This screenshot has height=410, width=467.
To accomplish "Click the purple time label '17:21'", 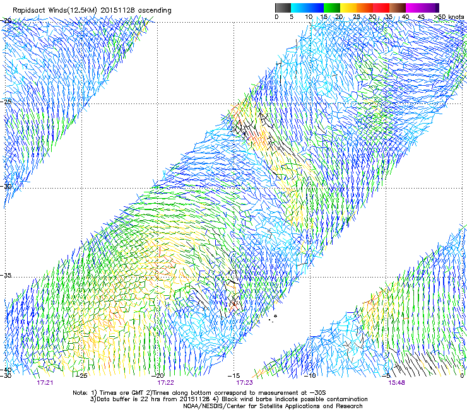I will tap(45, 383).
